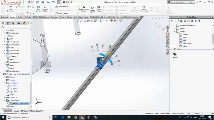Open the Appearances task pane tab
214x120 pixels.
coord(168,40)
